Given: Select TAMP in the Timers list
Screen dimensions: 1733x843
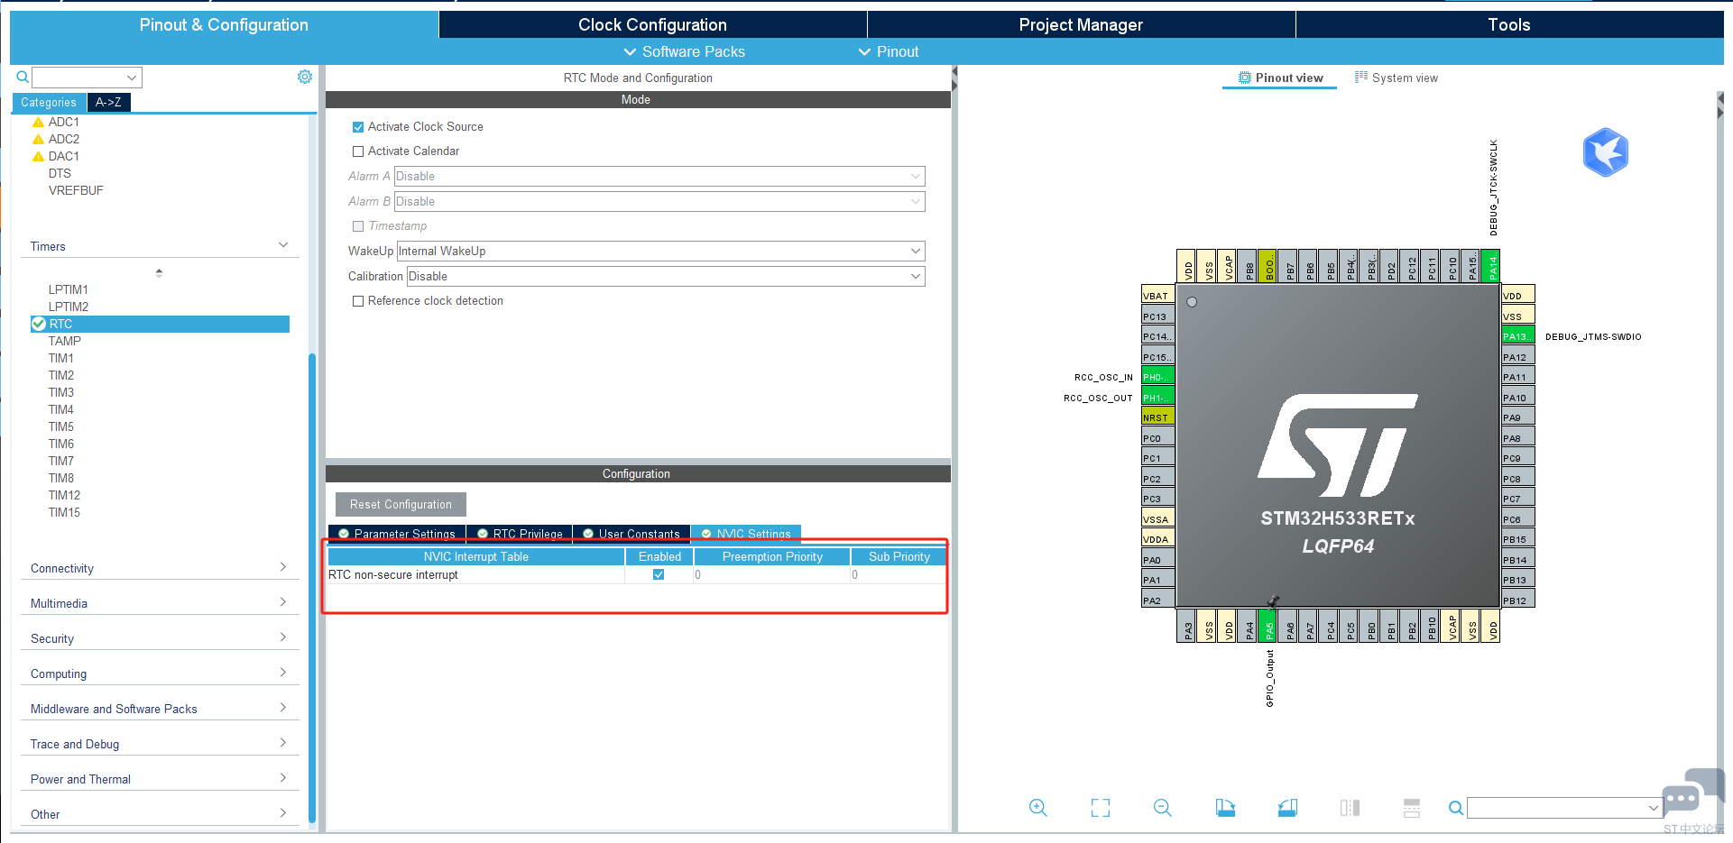Looking at the screenshot, I should [65, 341].
